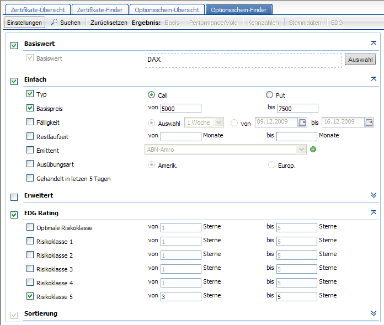Select the Put radio button
Image resolution: width=384 pixels, height=325 pixels.
point(270,95)
